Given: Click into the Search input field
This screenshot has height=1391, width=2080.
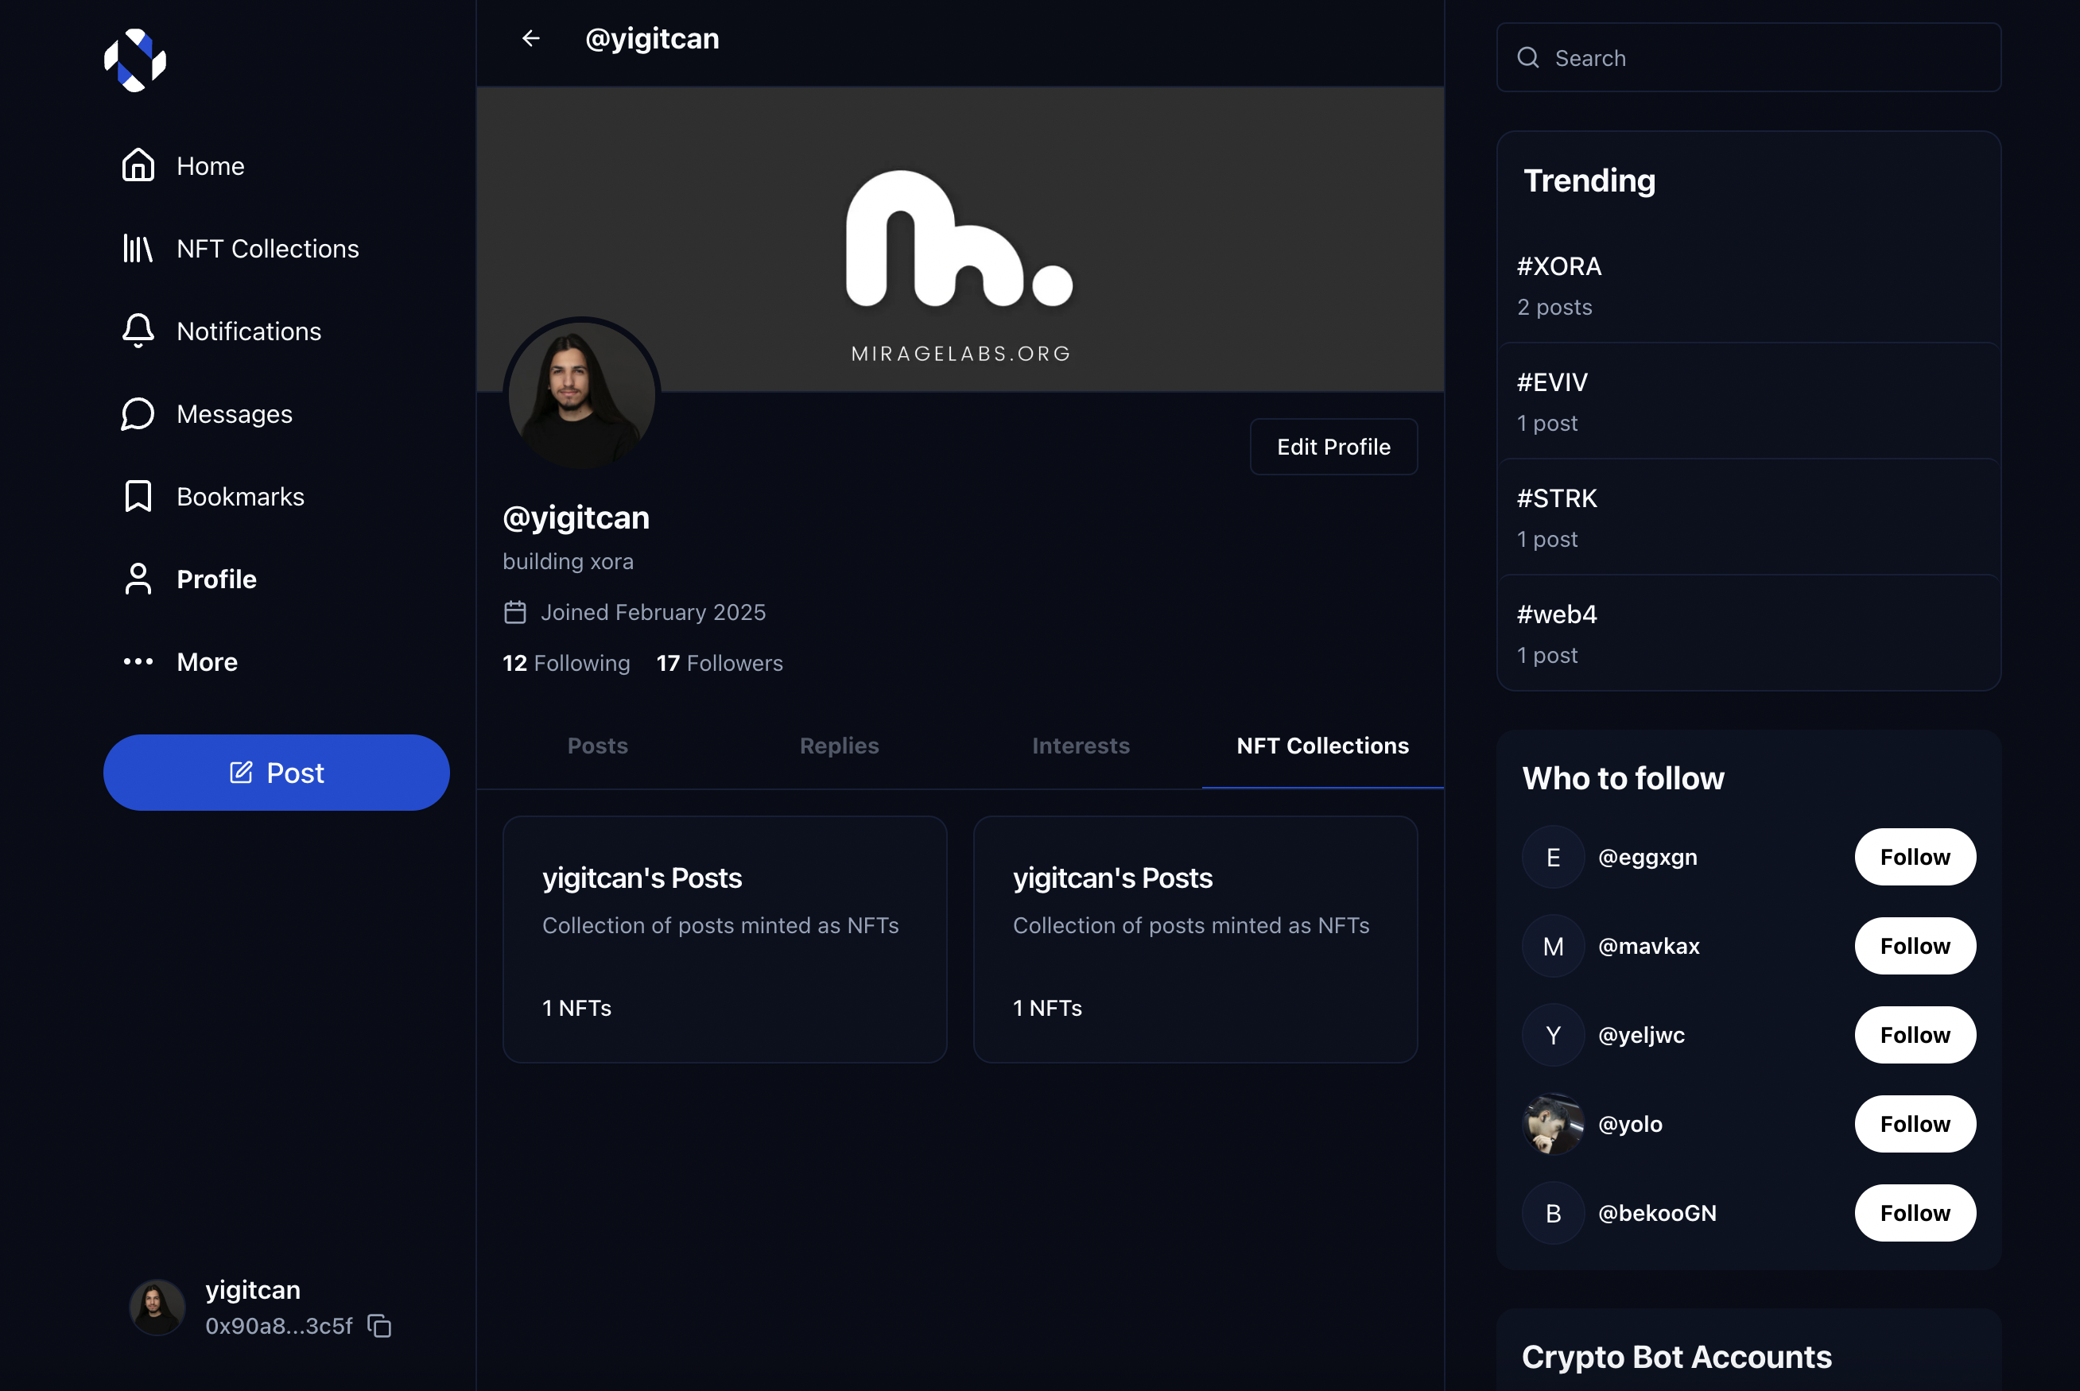Looking at the screenshot, I should click(x=1748, y=58).
